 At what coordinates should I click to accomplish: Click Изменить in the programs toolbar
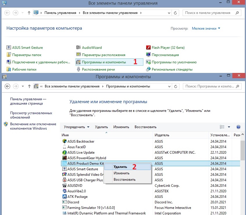[x=121, y=127]
